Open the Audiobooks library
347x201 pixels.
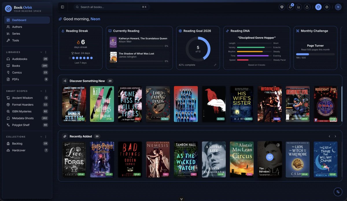pyautogui.click(x=27, y=59)
